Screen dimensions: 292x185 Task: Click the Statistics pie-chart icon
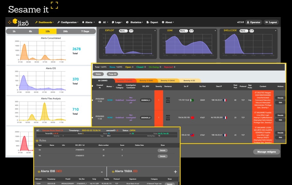(127, 22)
